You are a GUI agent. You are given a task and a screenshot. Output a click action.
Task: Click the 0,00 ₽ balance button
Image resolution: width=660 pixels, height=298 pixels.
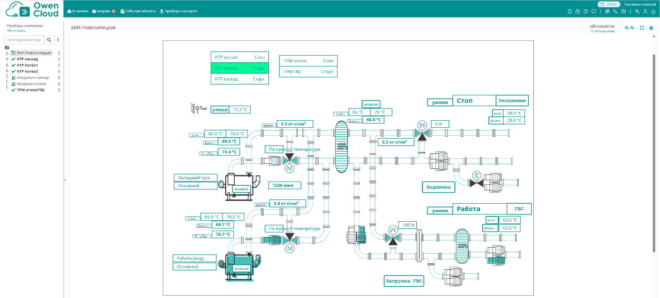click(x=609, y=4)
